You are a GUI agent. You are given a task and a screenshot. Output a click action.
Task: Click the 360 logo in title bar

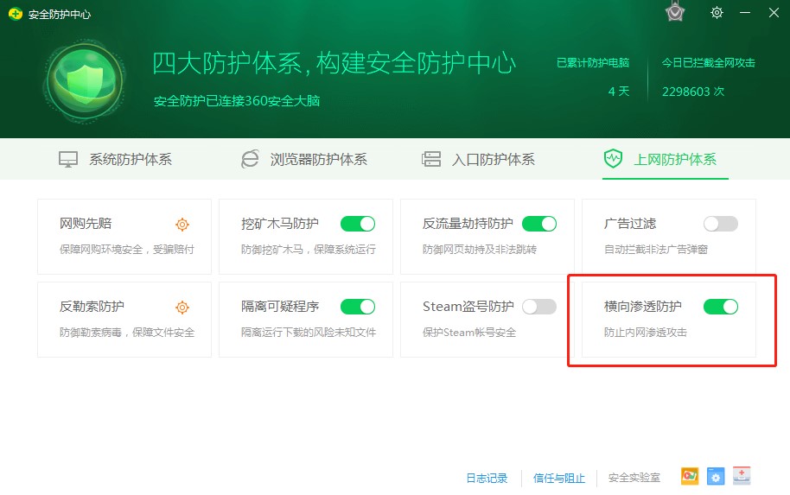[15, 14]
